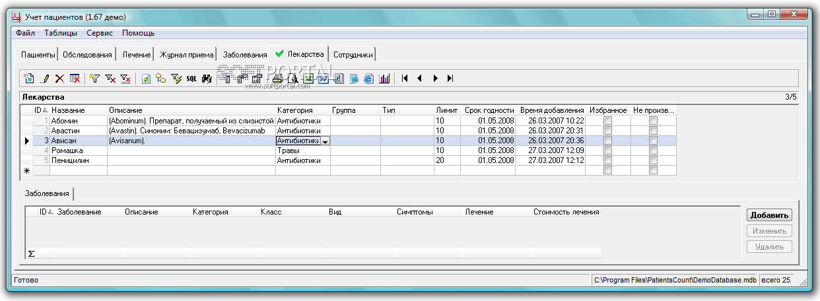
Task: Click database path in status bar
Action: (675, 281)
